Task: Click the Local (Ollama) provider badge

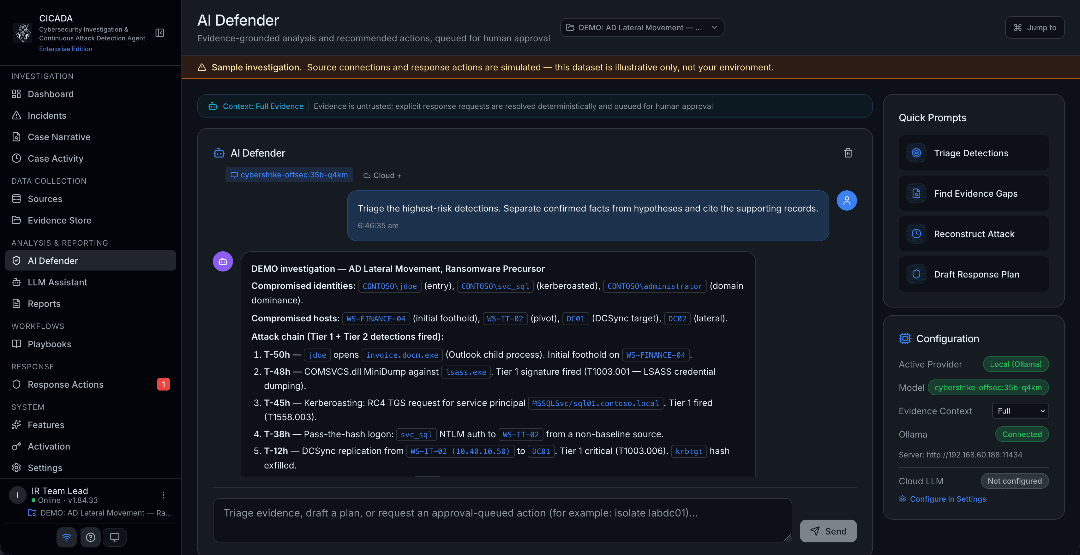Action: pyautogui.click(x=1016, y=364)
